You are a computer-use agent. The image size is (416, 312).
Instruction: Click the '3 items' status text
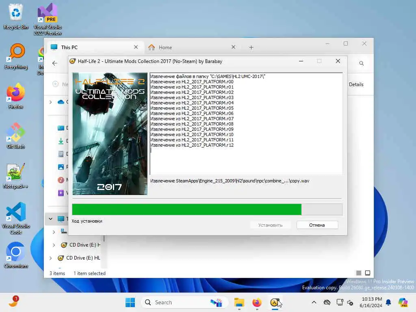coord(57,273)
